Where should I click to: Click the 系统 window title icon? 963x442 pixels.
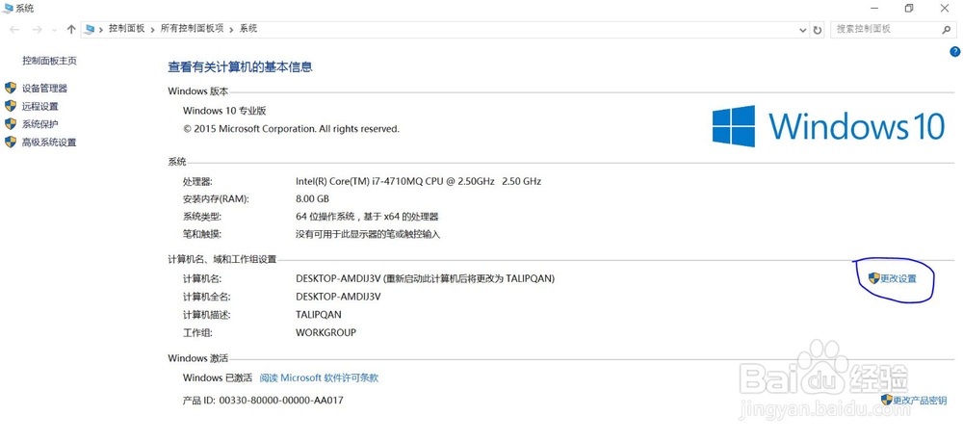click(8, 8)
